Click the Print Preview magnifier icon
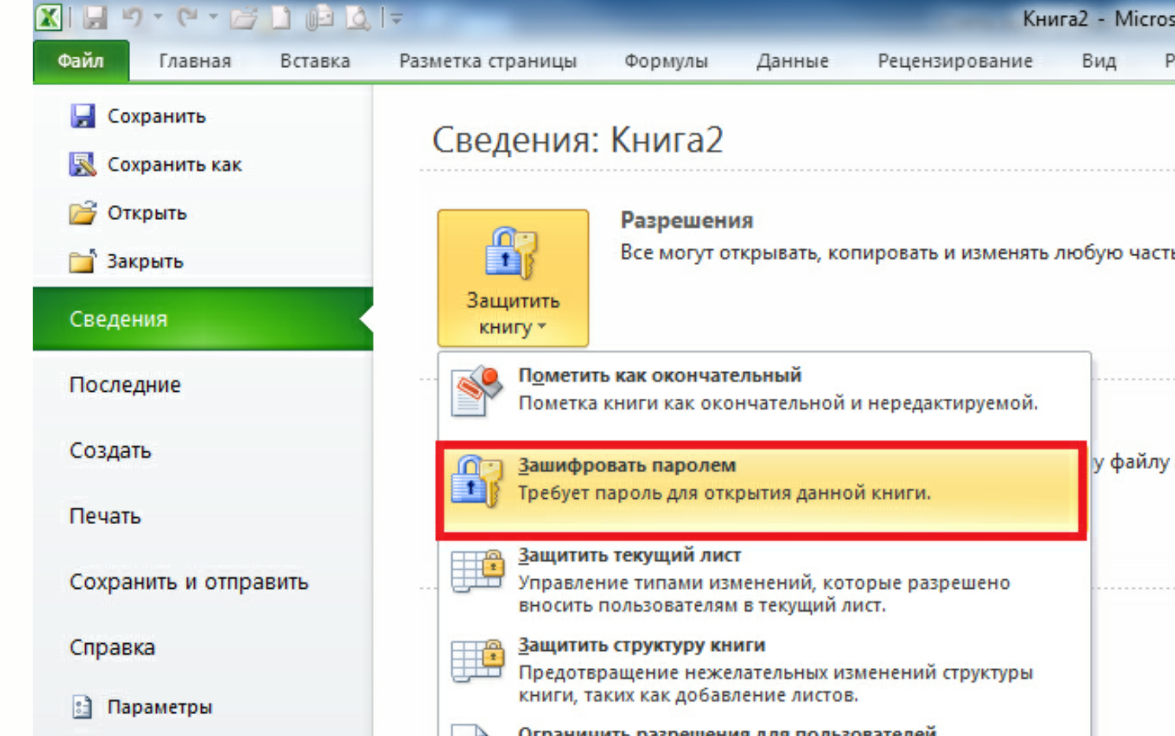 pyautogui.click(x=357, y=18)
